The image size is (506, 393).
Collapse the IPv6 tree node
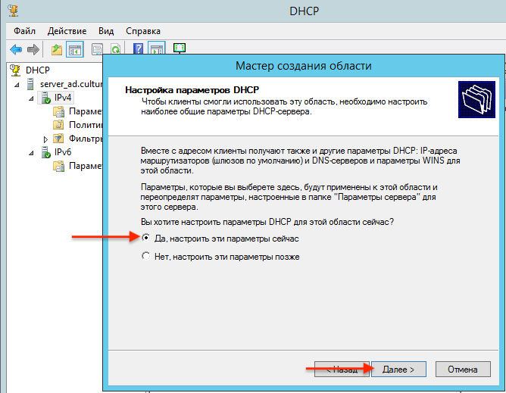coord(31,152)
